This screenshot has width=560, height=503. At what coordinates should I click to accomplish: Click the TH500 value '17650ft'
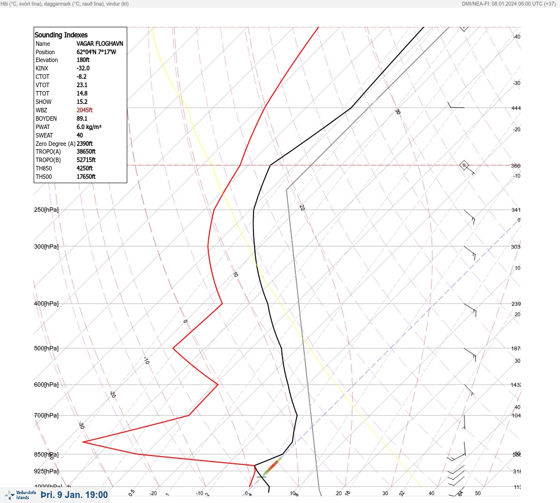[x=86, y=177]
